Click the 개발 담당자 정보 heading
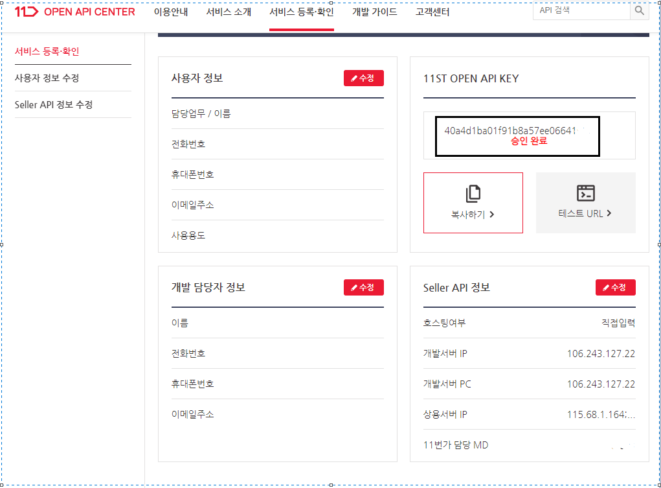The image size is (661, 488). click(x=208, y=288)
